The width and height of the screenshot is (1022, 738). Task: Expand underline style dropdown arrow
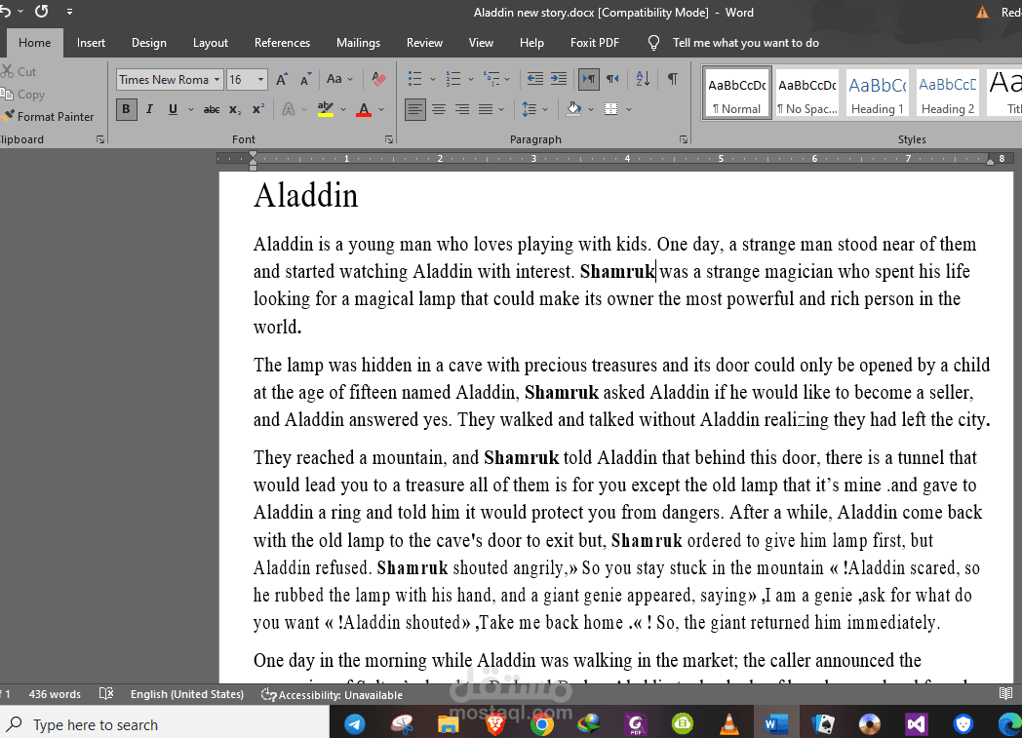(x=191, y=109)
